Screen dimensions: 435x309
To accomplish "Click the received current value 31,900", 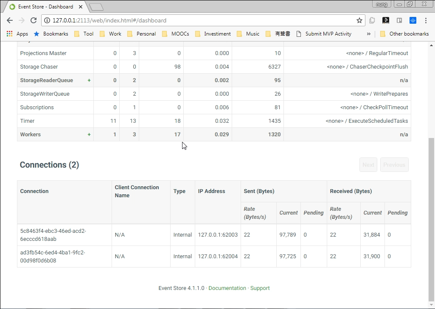I will (x=372, y=257).
